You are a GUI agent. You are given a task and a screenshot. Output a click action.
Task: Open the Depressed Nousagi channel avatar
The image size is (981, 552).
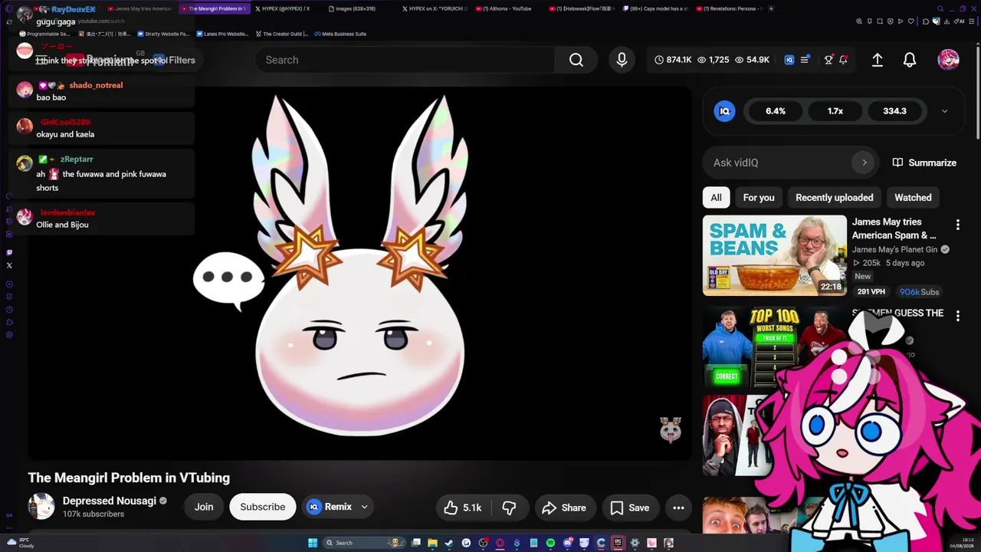click(x=41, y=507)
